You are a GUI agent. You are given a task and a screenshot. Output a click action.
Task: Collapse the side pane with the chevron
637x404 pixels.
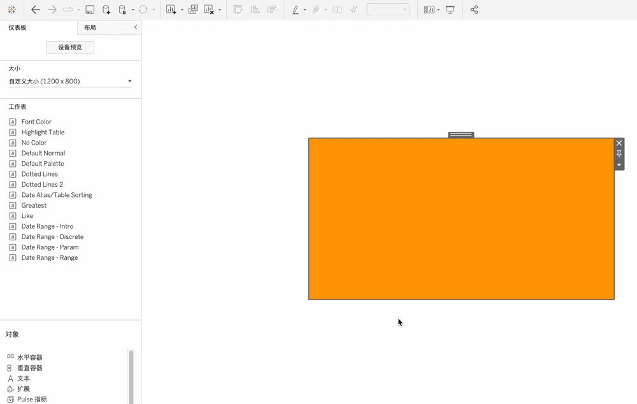click(x=135, y=27)
